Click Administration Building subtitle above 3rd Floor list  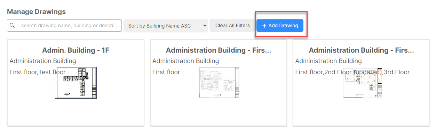coord(328,61)
